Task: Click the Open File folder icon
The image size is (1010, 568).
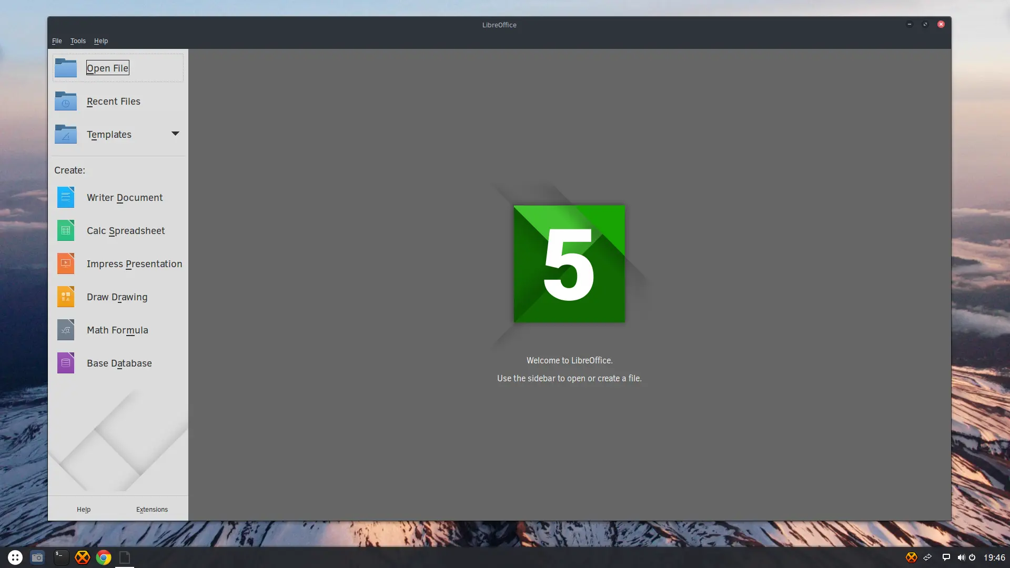Action: pos(66,68)
